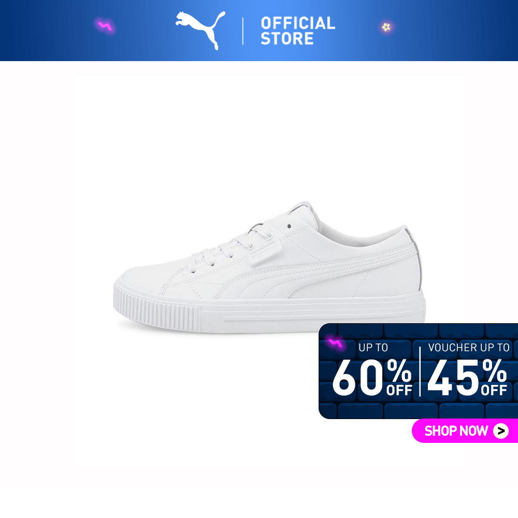The width and height of the screenshot is (518, 518).
Task: Click the OFFICIAL STORE banner text
Action: pyautogui.click(x=298, y=31)
